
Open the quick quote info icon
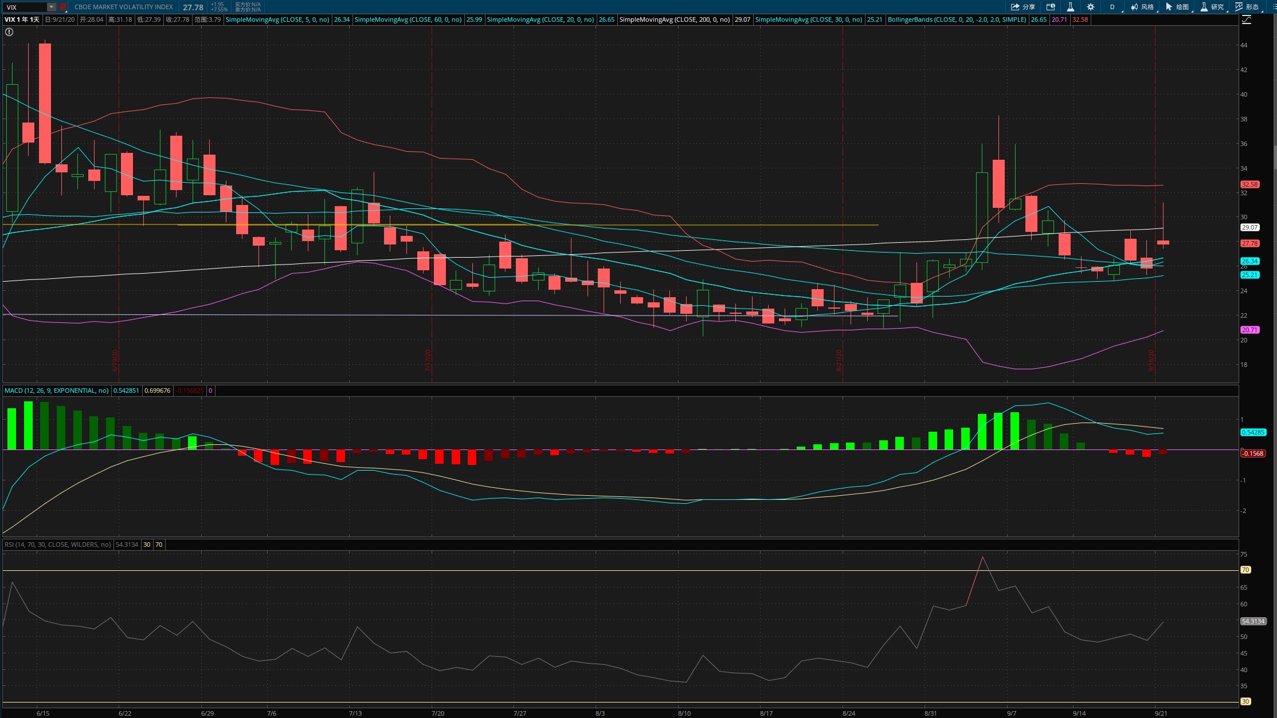(1051, 7)
